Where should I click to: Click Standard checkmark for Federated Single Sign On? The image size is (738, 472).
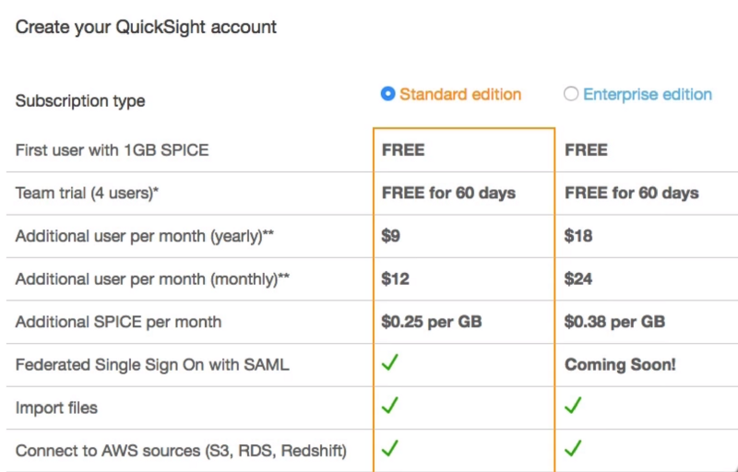coord(390,362)
